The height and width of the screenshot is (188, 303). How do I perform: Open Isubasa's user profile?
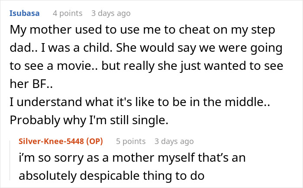(x=24, y=13)
